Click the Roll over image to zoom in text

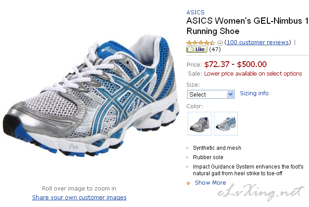coord(79,189)
